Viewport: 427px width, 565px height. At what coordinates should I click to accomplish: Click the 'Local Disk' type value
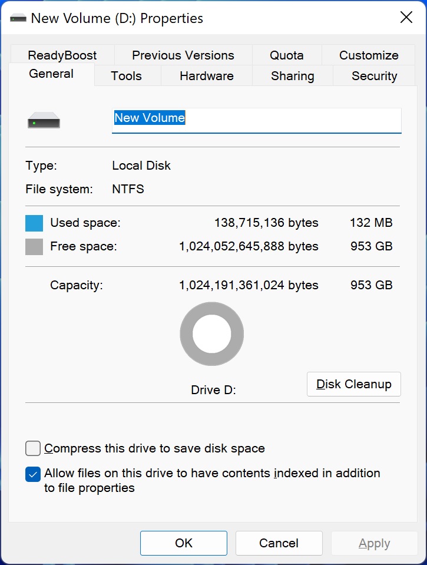tap(141, 166)
